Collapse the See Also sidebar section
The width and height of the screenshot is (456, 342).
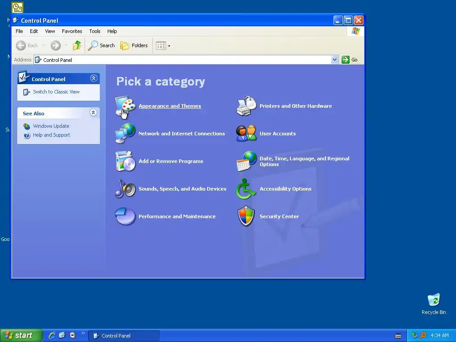(93, 113)
